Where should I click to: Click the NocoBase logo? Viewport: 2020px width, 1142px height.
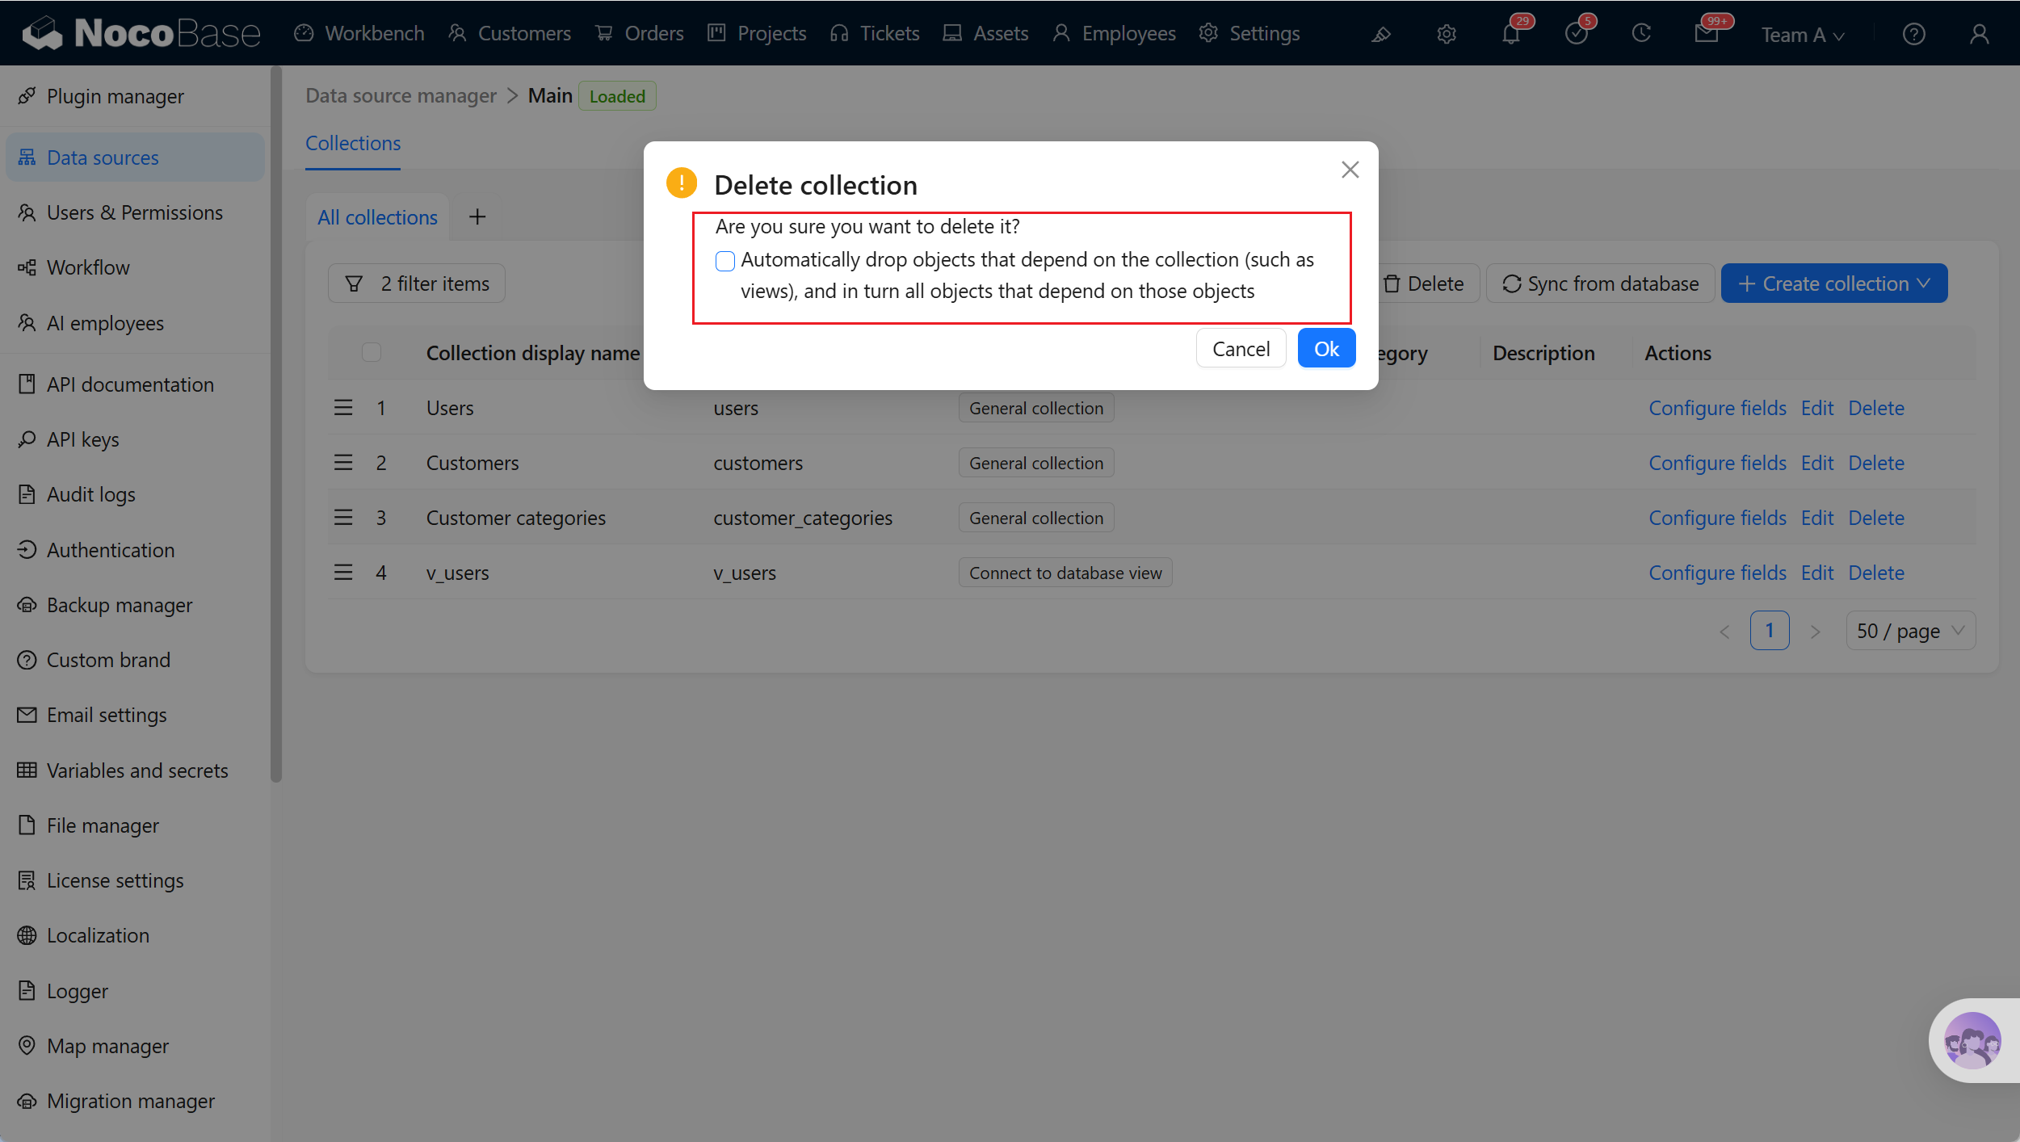point(141,33)
